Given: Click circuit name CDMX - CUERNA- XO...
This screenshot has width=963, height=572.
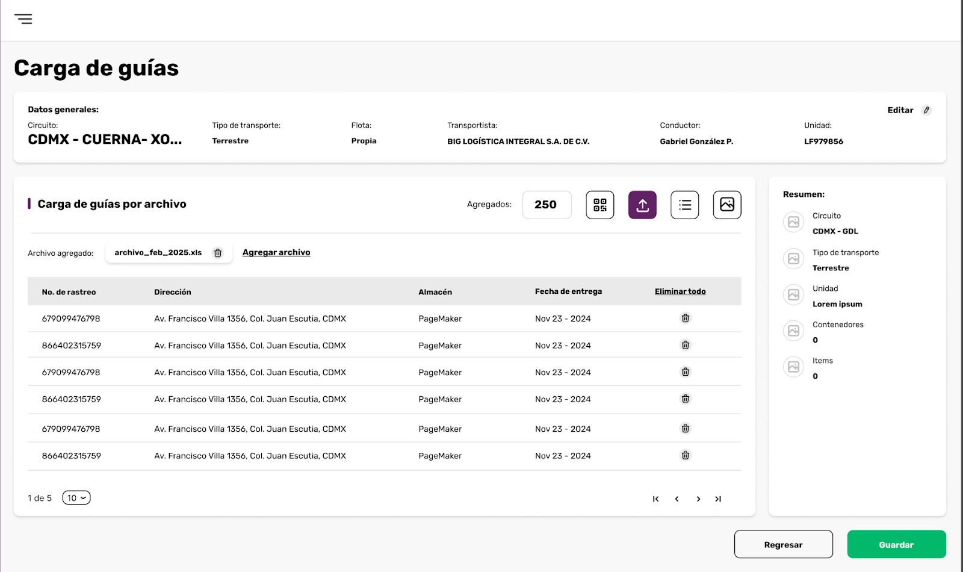Looking at the screenshot, I should click(x=105, y=140).
